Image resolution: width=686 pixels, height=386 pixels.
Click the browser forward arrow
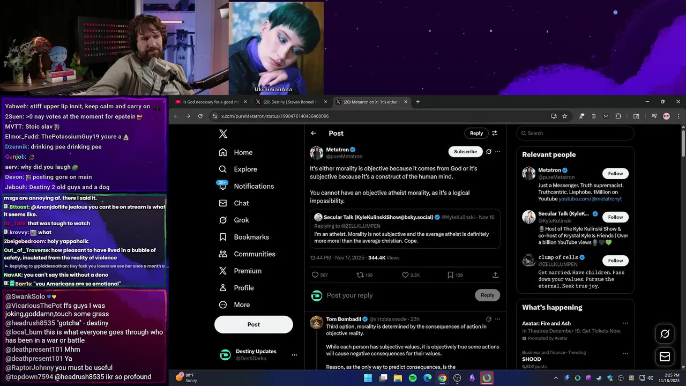click(x=188, y=116)
